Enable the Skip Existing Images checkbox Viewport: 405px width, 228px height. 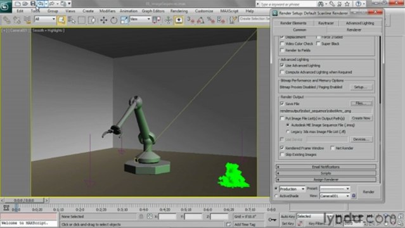tap(282, 155)
